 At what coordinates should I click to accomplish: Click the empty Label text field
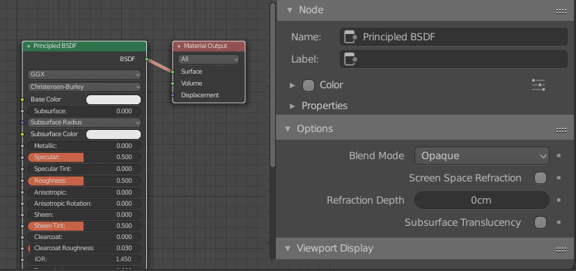click(453, 59)
